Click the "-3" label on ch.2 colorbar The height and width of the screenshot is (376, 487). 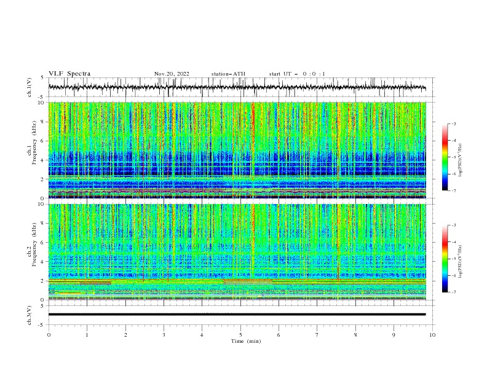[454, 225]
